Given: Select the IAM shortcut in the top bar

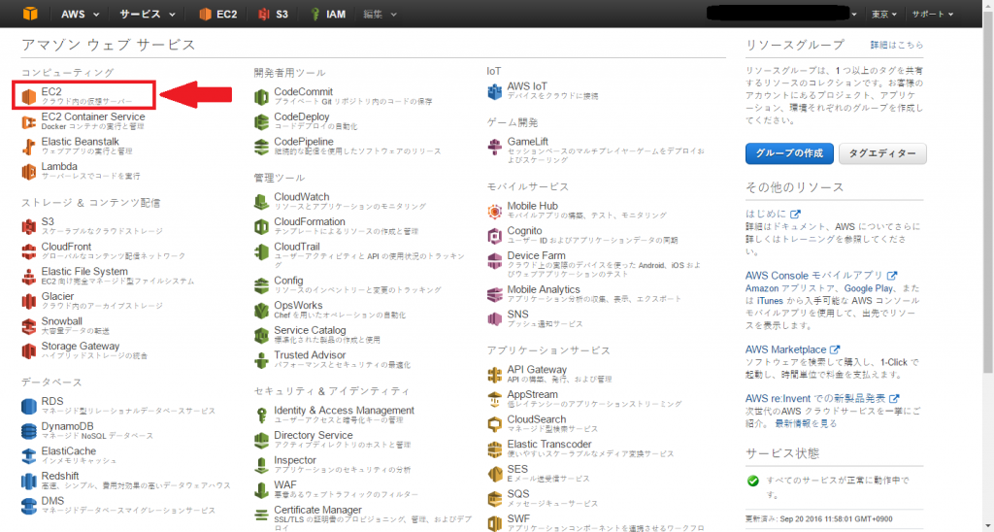Looking at the screenshot, I should (330, 15).
